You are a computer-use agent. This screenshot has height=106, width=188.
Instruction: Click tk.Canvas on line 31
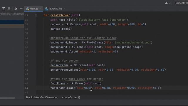click(73, 24)
